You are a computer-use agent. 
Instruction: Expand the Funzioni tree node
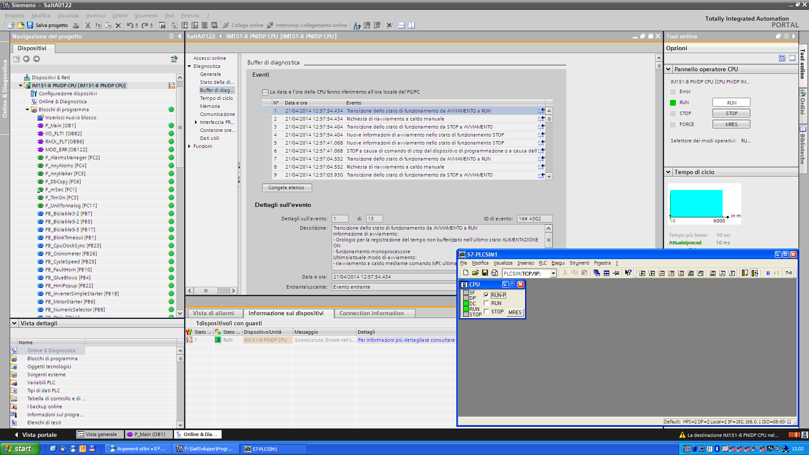(x=190, y=146)
